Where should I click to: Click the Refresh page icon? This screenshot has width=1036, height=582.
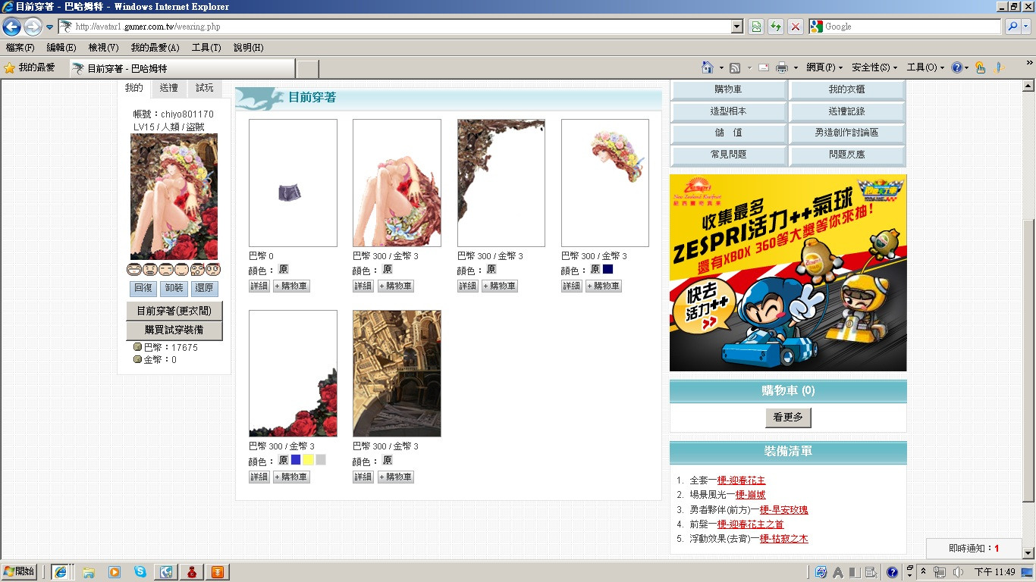pyautogui.click(x=776, y=27)
